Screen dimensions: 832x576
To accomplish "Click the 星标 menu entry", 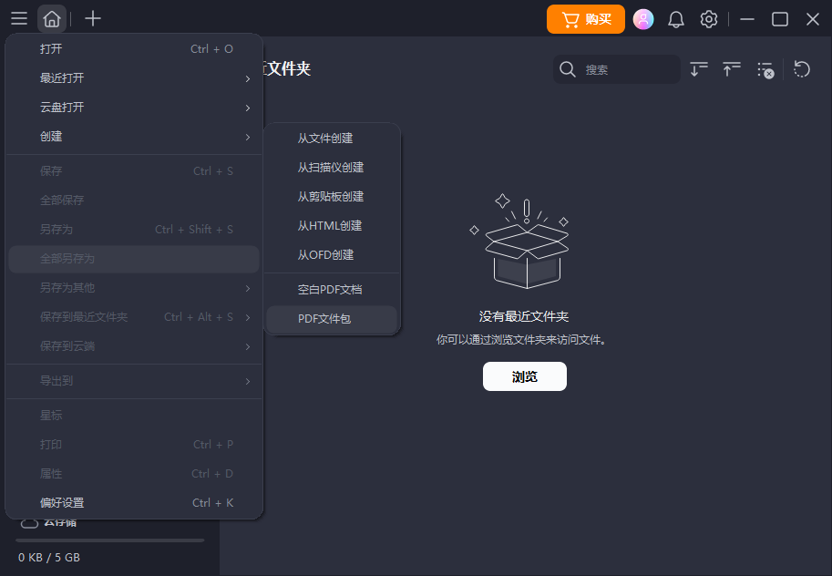I will pos(134,416).
